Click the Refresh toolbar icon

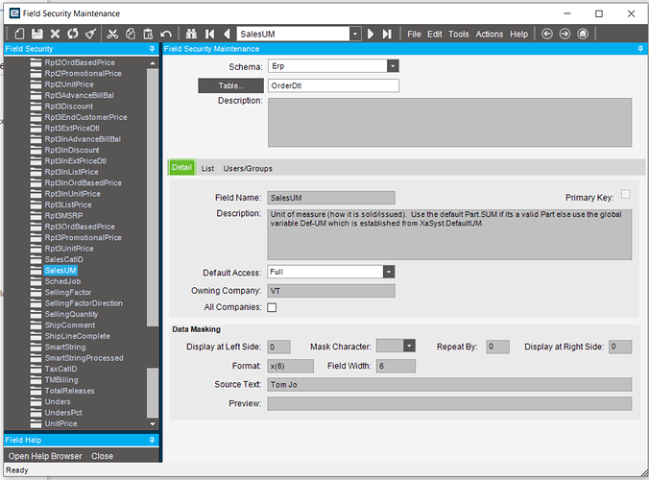[73, 34]
